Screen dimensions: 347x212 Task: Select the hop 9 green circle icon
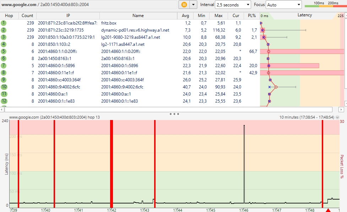click(4, 80)
